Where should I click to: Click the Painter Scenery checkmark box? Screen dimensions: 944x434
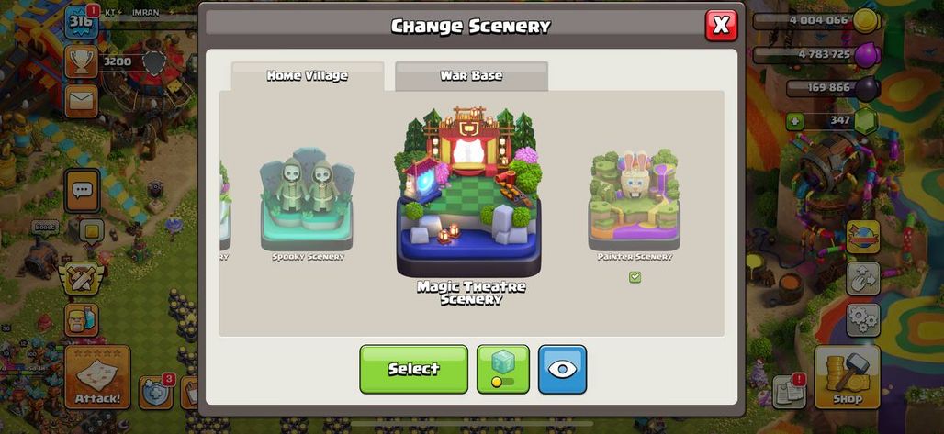pyautogui.click(x=635, y=277)
